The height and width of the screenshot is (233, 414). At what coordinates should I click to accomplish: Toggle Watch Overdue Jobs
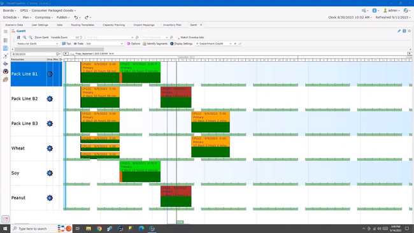pyautogui.click(x=190, y=38)
